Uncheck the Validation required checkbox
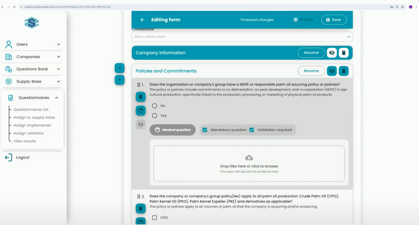Viewport: 419px width, 225px height. 252,130
